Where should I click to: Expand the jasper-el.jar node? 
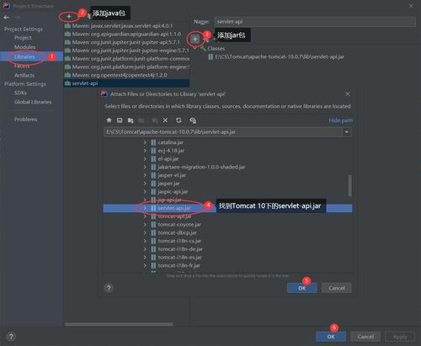click(145, 175)
